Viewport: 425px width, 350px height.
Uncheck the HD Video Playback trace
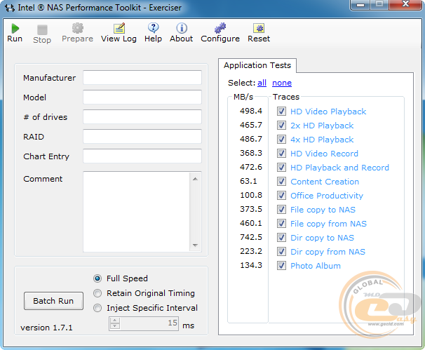281,111
